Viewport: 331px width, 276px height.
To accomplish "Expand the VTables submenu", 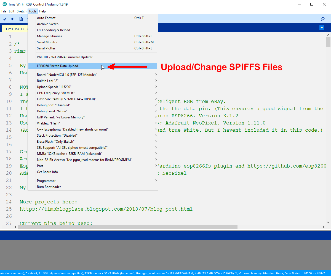I will pos(93,123).
